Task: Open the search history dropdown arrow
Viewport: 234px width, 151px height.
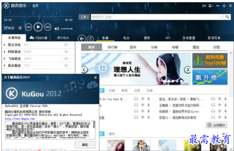Action: [x=221, y=17]
